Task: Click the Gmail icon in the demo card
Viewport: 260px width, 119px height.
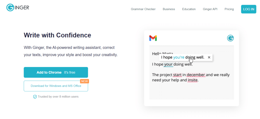Action: pos(153,38)
